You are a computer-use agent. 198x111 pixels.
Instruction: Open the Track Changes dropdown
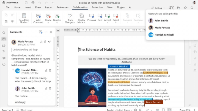pyautogui.click(x=70, y=19)
